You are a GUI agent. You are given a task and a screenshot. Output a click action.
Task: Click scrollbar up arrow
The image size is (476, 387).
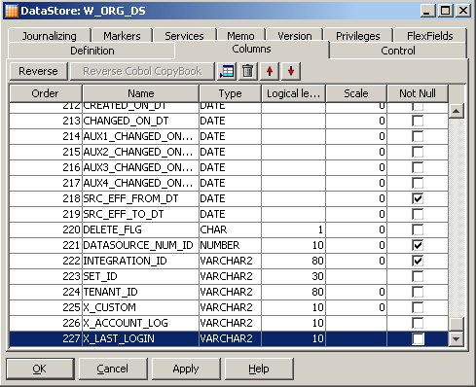pyautogui.click(x=457, y=111)
